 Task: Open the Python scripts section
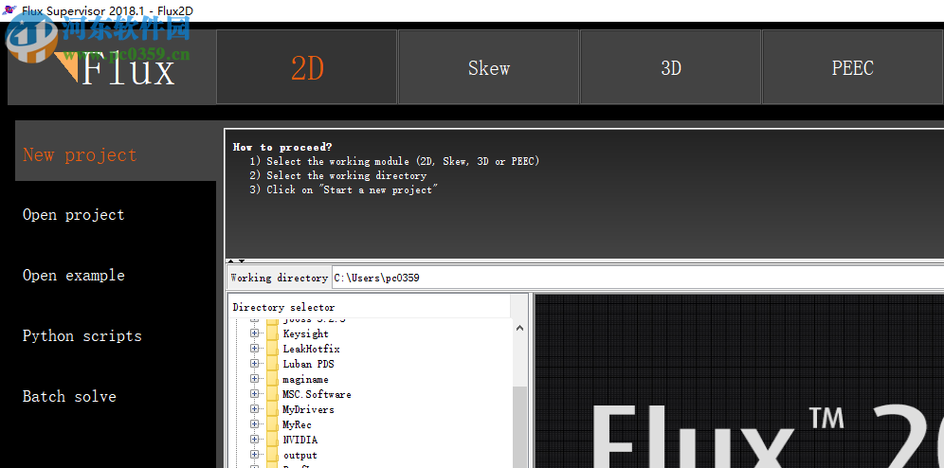tap(82, 335)
